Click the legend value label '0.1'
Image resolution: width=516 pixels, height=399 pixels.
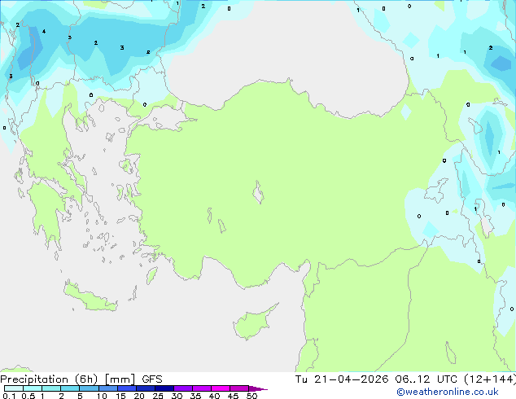point(9,396)
